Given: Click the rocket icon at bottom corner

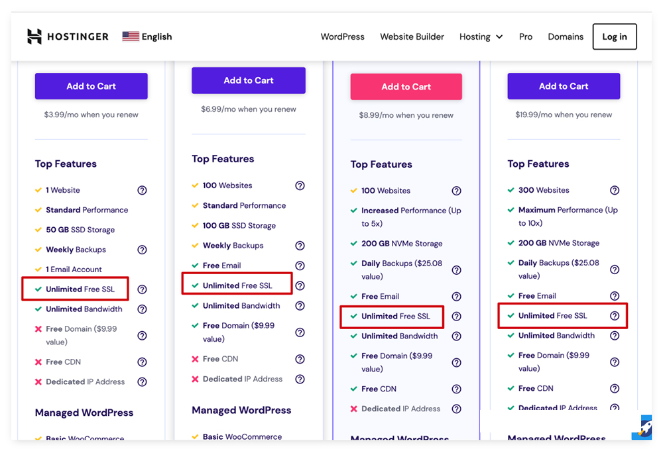Looking at the screenshot, I should pos(642,427).
